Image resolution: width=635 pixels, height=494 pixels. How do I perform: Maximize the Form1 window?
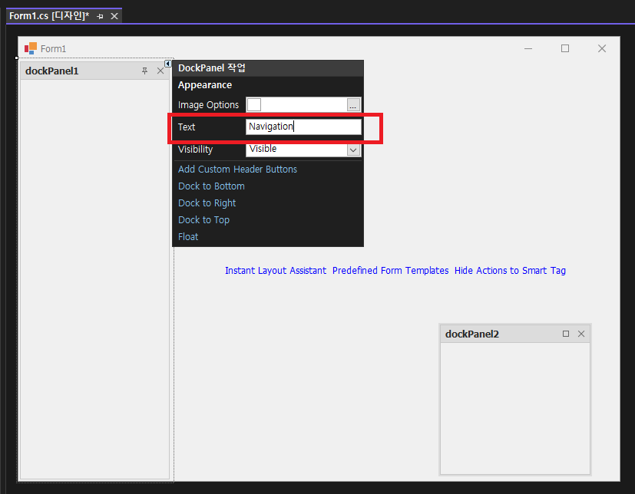pyautogui.click(x=565, y=48)
